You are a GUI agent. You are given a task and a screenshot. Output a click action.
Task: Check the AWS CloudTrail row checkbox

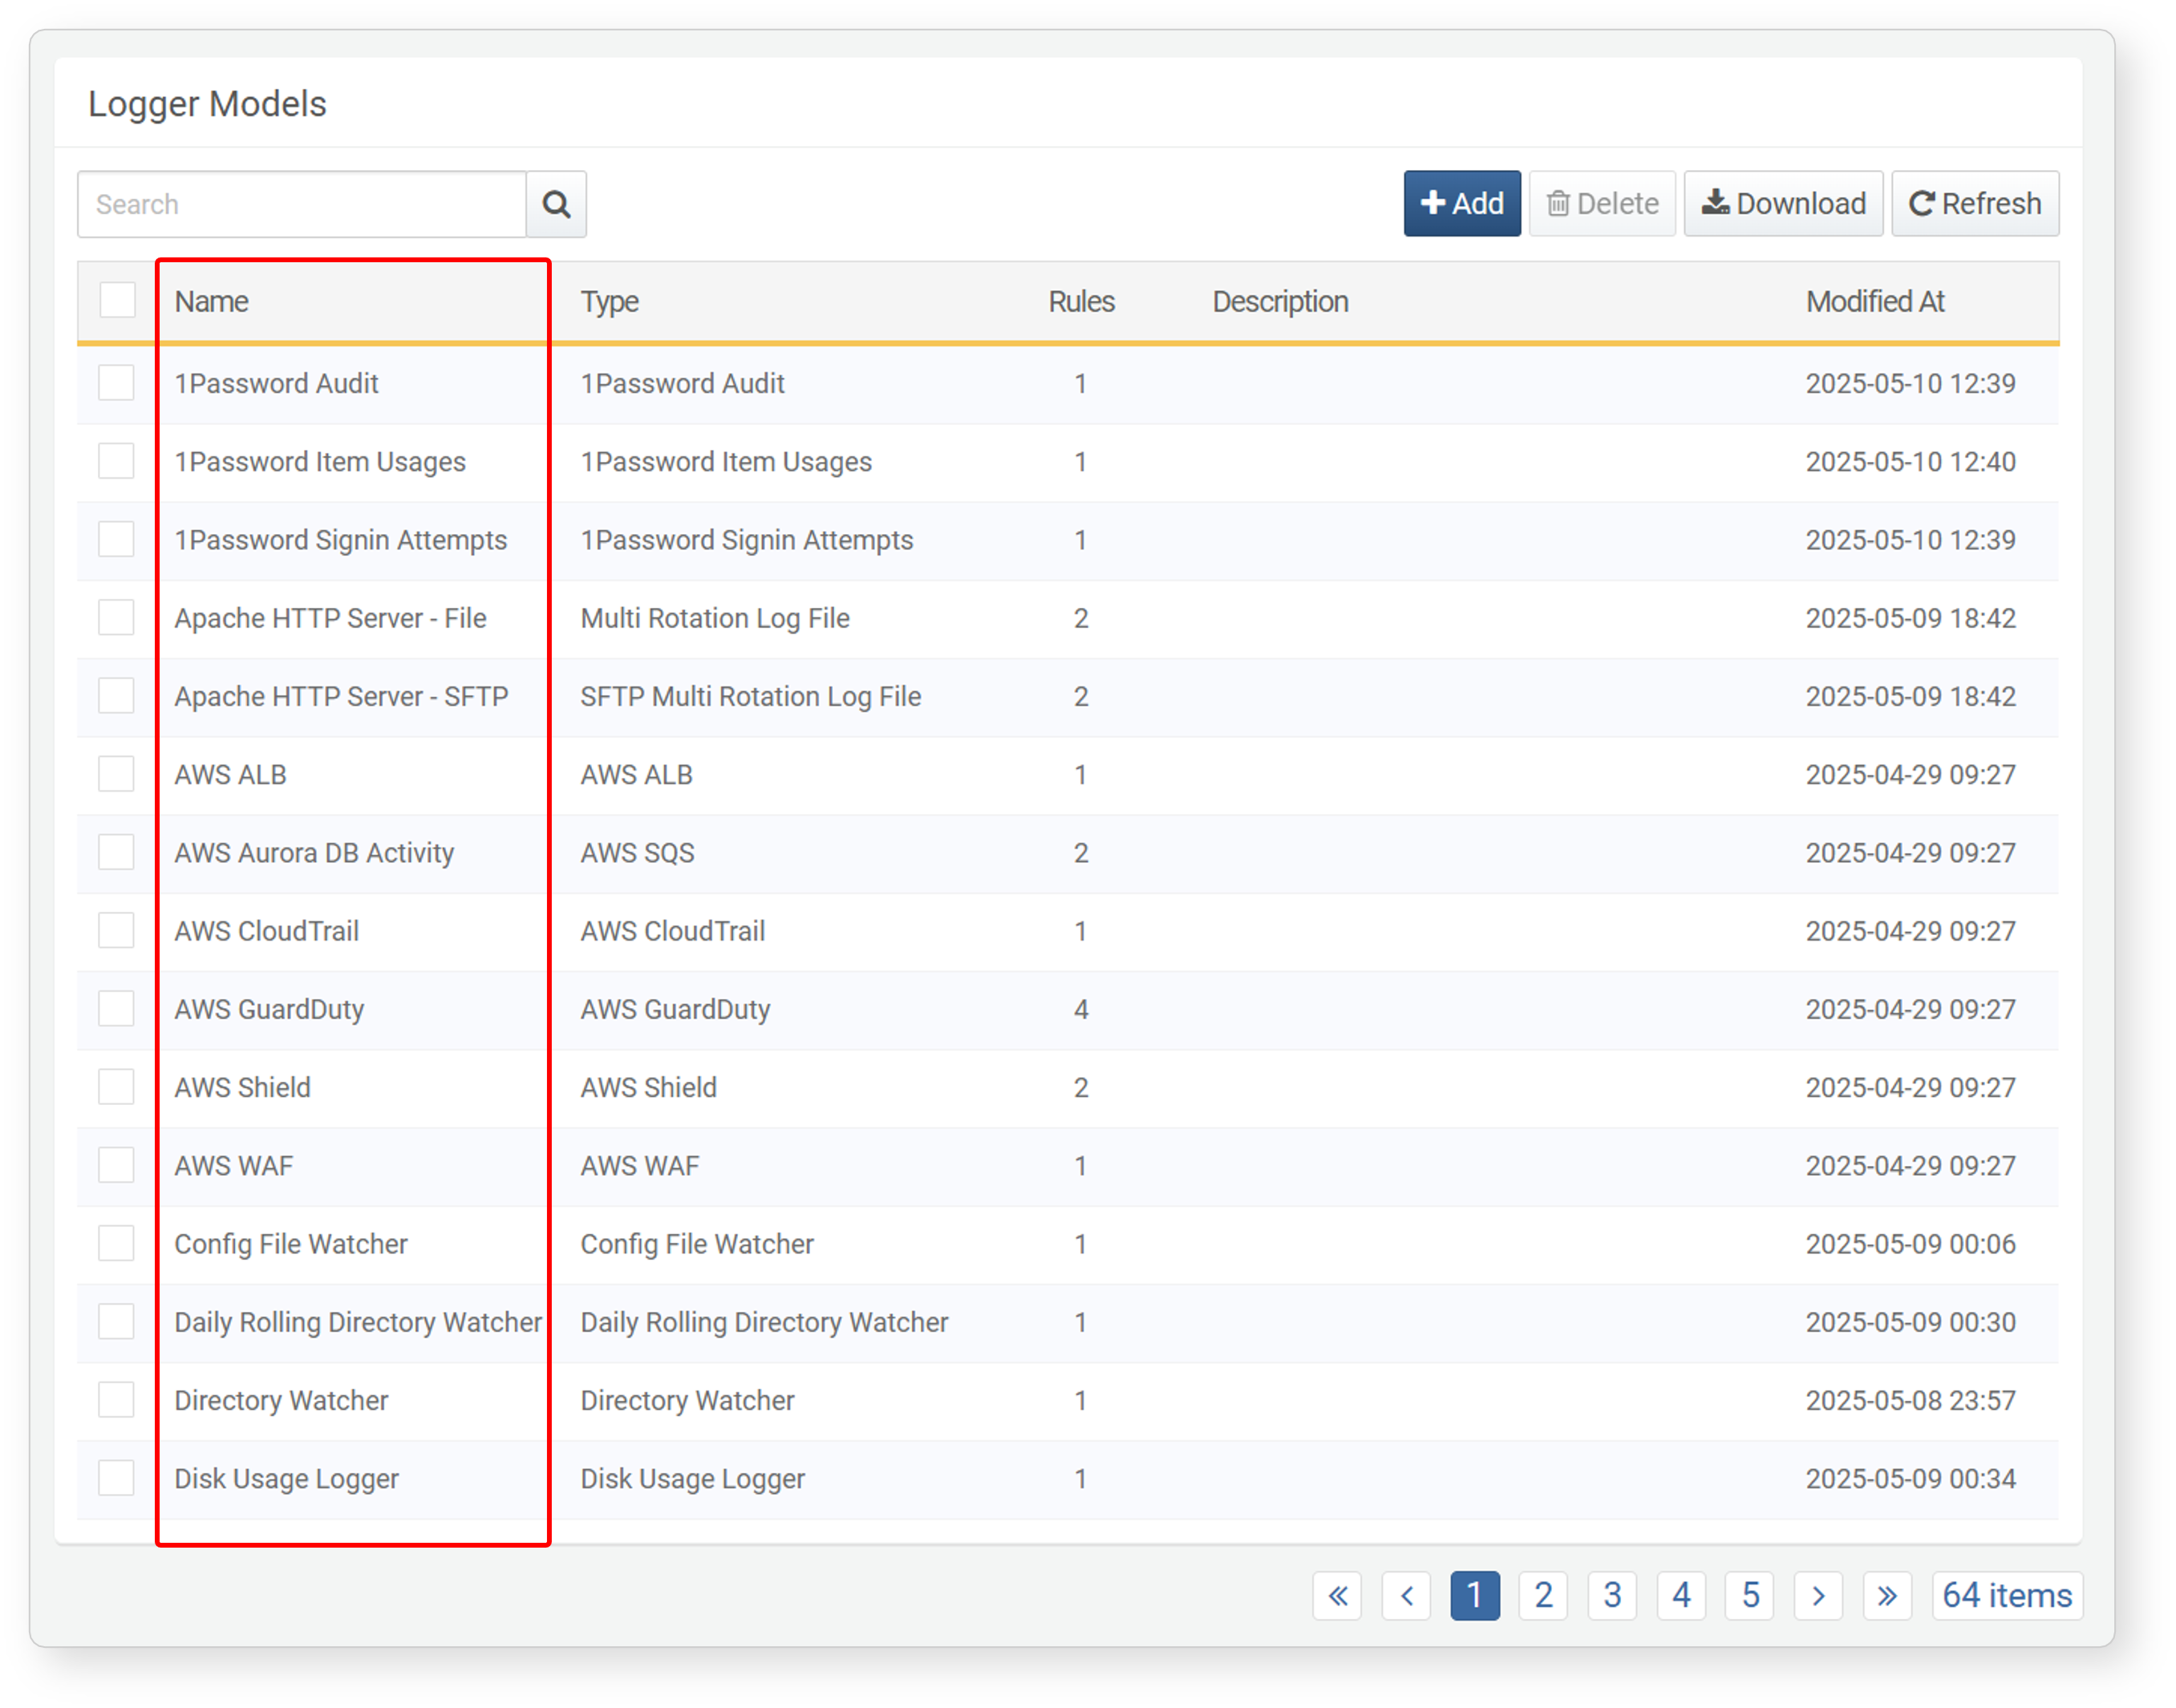tap(117, 930)
